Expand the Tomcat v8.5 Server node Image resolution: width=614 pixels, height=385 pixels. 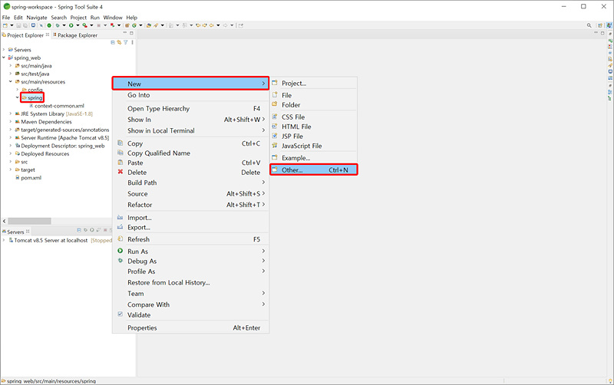4,240
